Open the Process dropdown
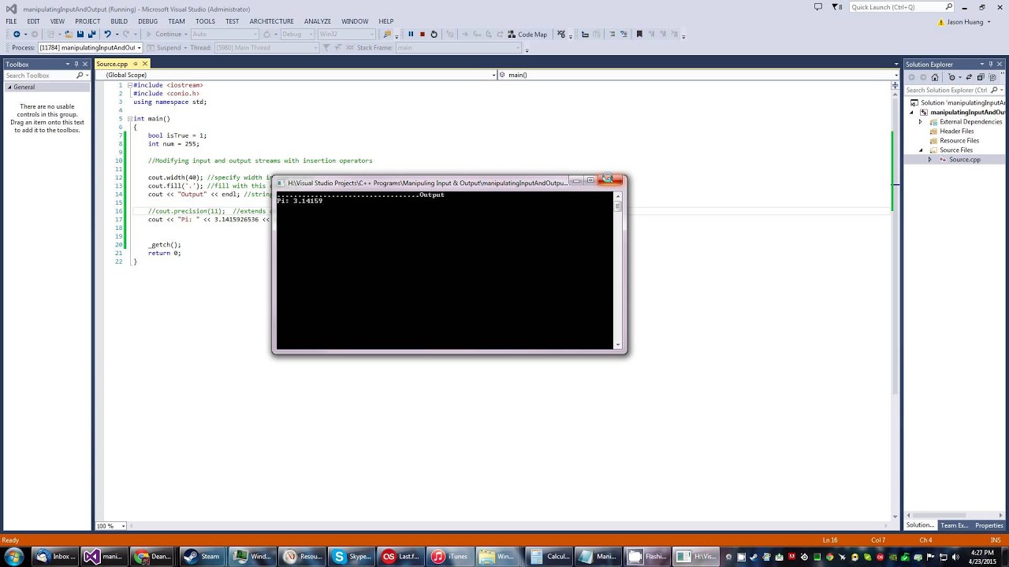1009x567 pixels. pyautogui.click(x=139, y=48)
